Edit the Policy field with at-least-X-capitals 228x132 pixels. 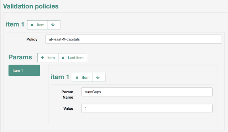[134, 39]
